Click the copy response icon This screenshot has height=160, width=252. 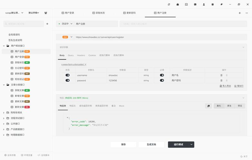pyautogui.click(x=209, y=106)
